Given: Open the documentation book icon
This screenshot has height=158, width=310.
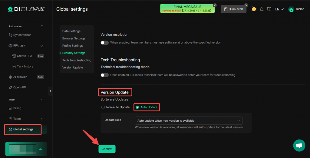Looking at the screenshot, I should (269, 9).
